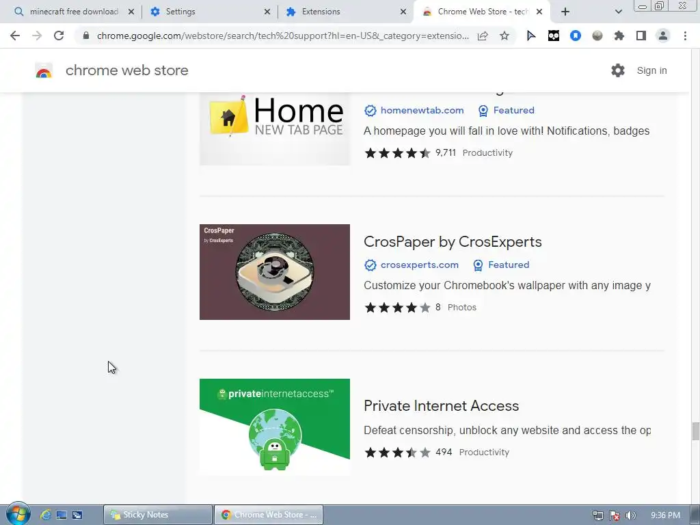Screen dimensions: 700x525
Task: Open Chrome's three-dot menu
Action: click(685, 36)
